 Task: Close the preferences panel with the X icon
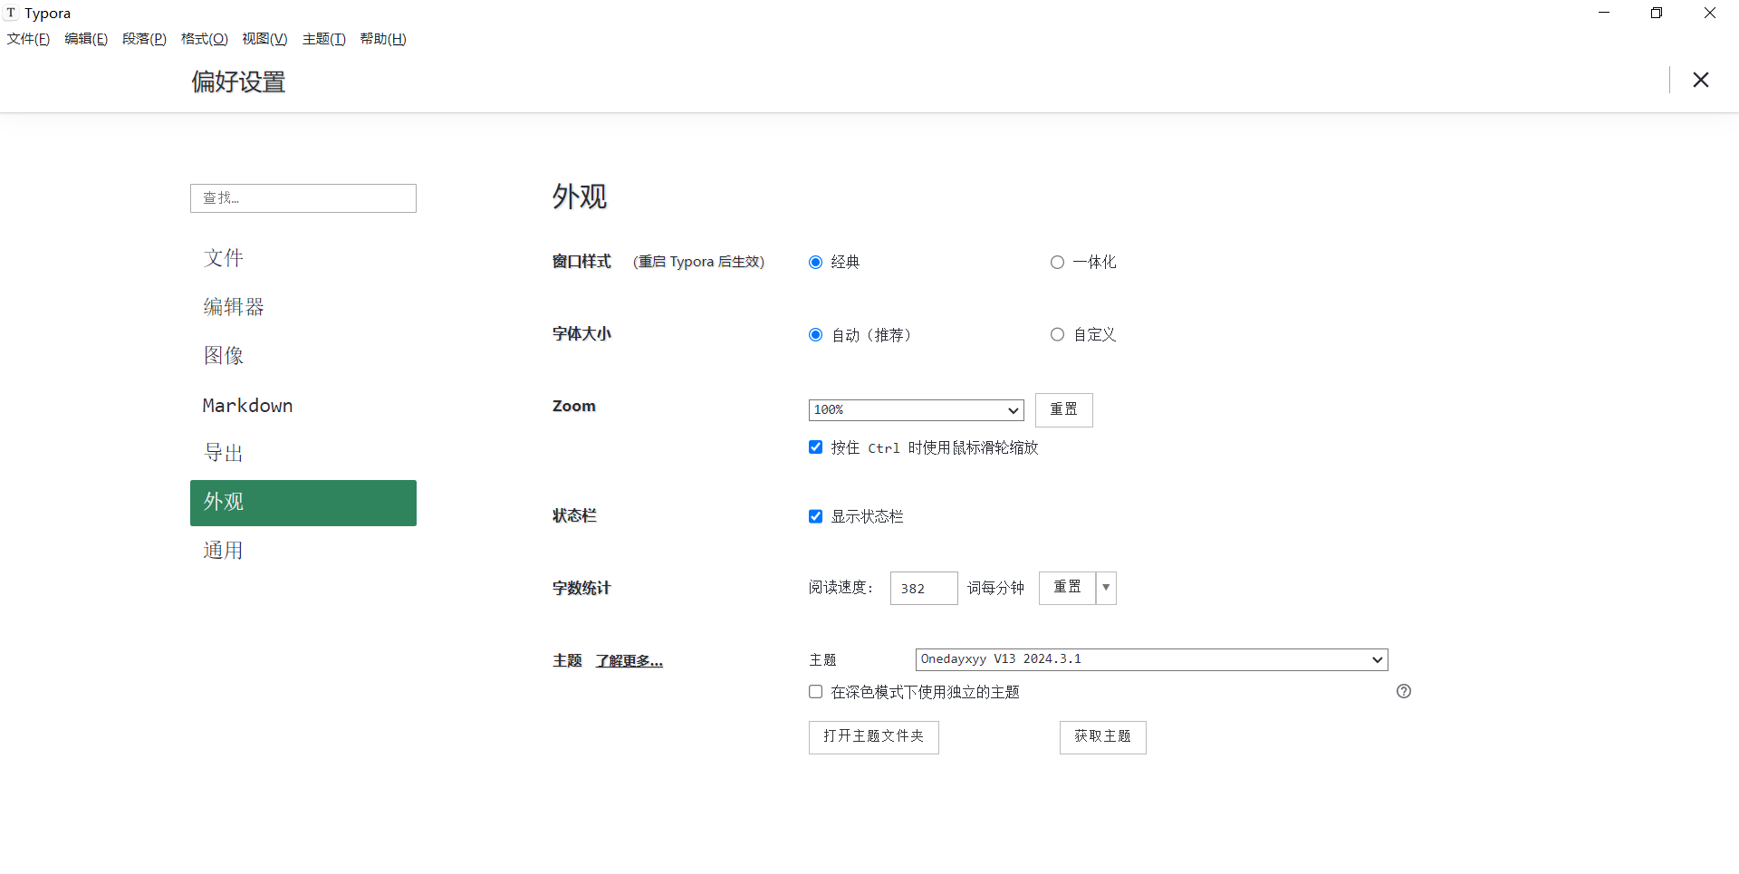pyautogui.click(x=1700, y=80)
